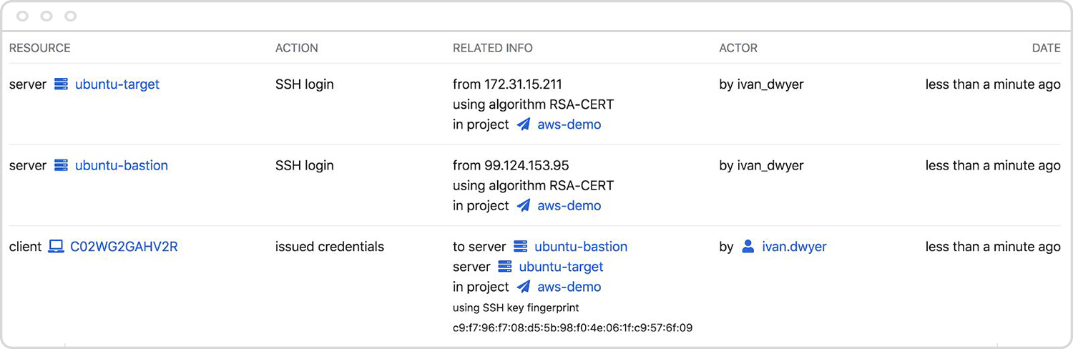Open the ubuntu-target server link in Resource column
Image resolution: width=1073 pixels, height=349 pixels.
pyautogui.click(x=117, y=84)
